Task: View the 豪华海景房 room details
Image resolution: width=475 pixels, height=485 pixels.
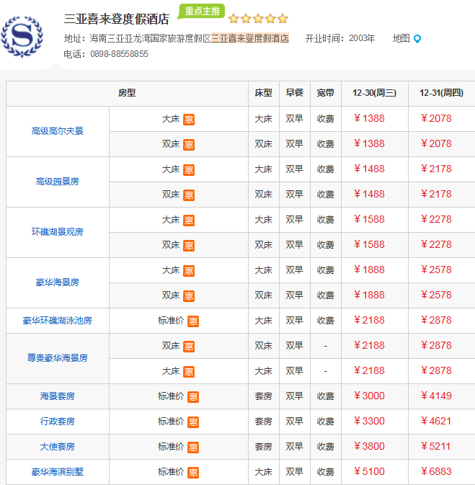Action: (58, 282)
